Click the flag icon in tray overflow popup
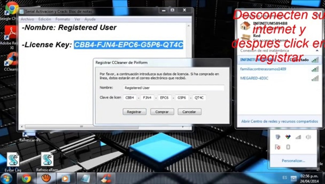Viewport: 325px width, 184px height. click(x=277, y=147)
